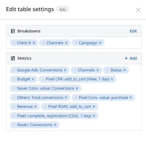
Task: Remove the Client A breakdown chip
Action: pos(34,43)
